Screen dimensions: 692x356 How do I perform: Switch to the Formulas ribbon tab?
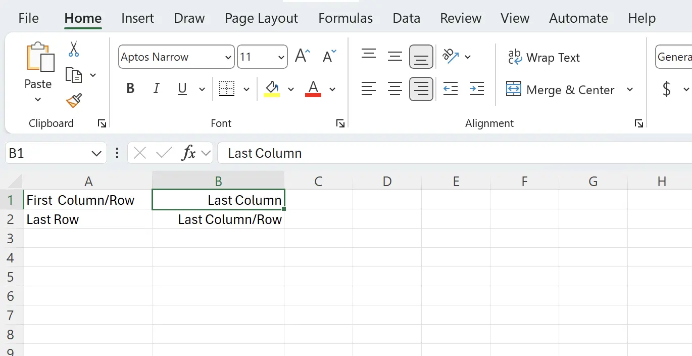[x=345, y=18]
